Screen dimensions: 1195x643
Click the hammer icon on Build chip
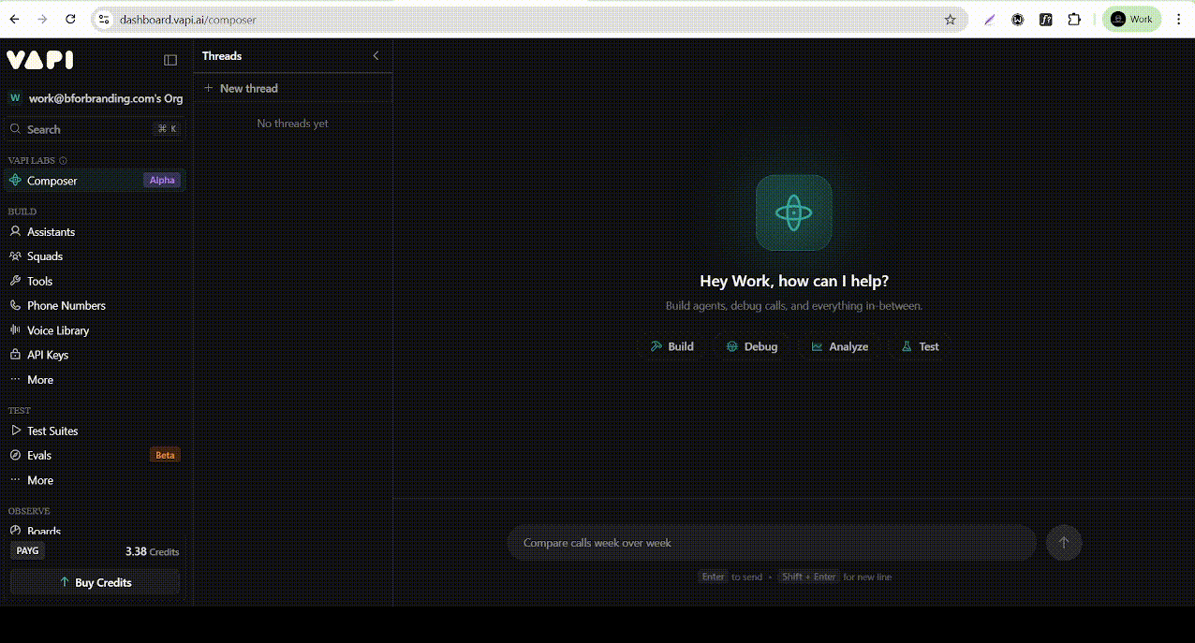pyautogui.click(x=657, y=346)
